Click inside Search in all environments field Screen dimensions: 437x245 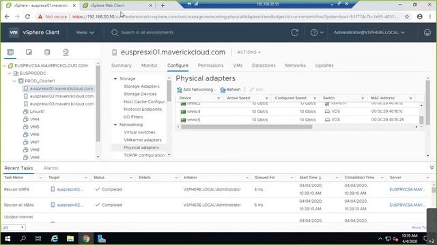pyautogui.click(x=147, y=33)
